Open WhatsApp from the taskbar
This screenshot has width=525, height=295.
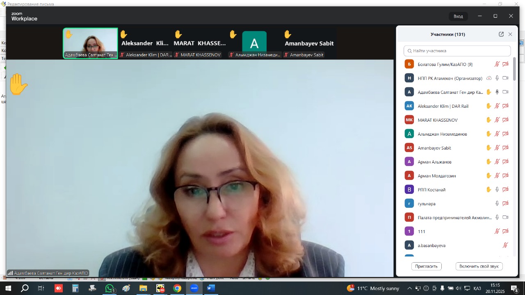110,288
